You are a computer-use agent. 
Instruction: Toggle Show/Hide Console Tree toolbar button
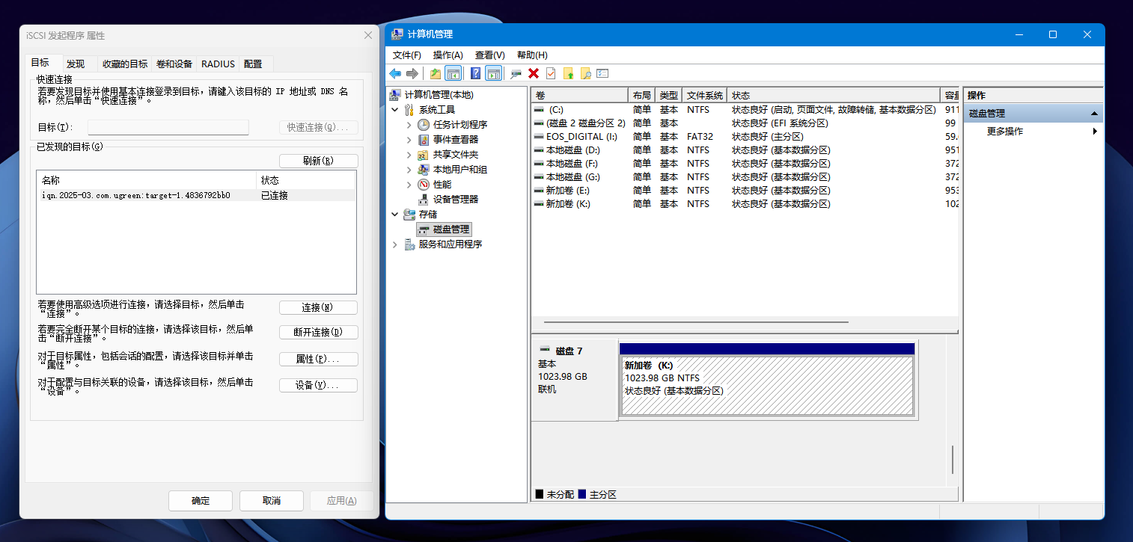452,73
